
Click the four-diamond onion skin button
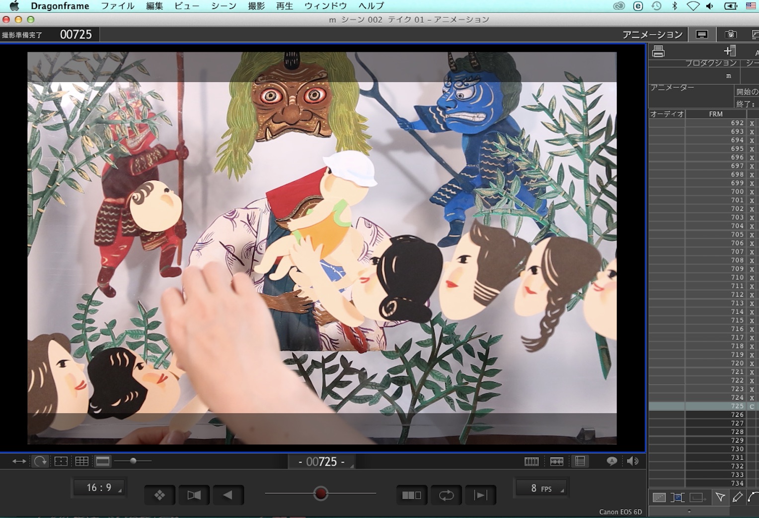[159, 495]
